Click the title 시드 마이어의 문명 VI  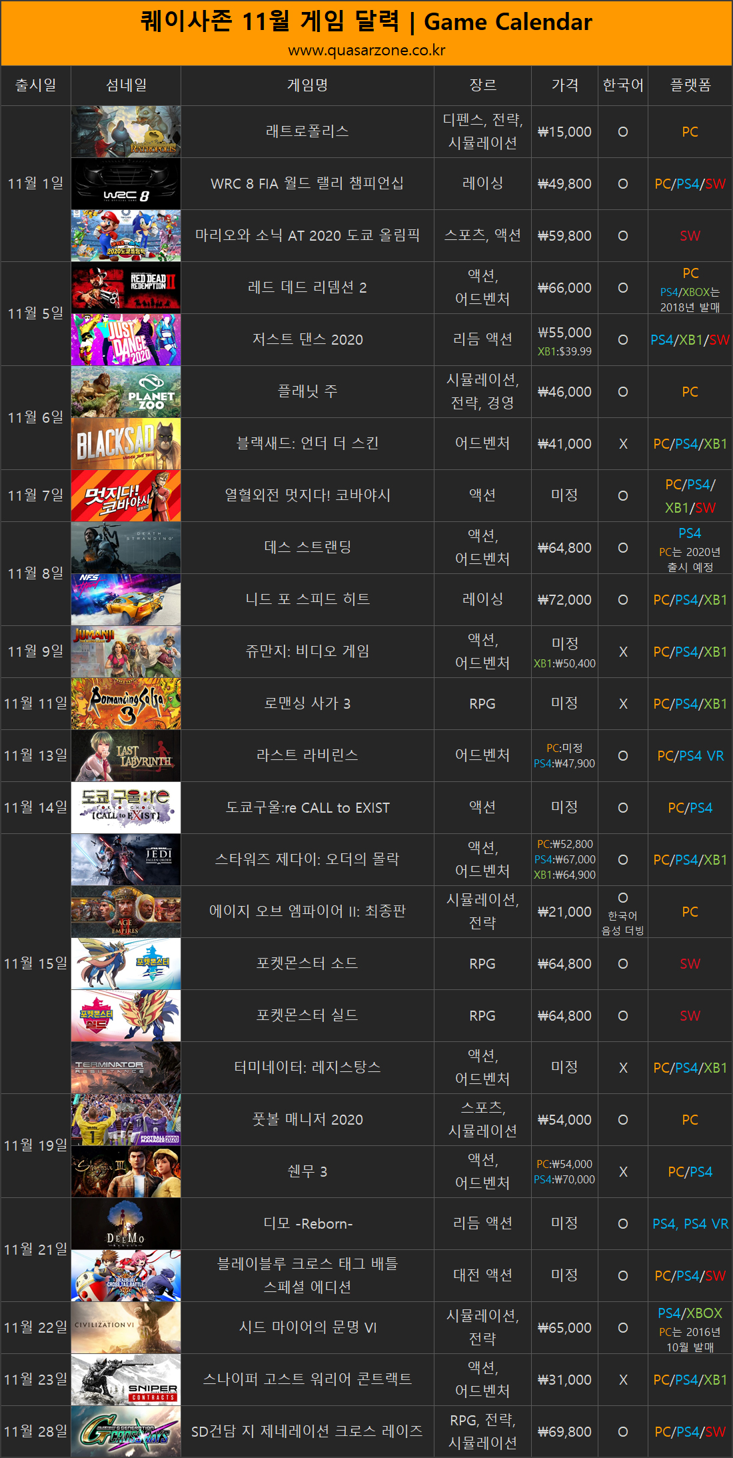coord(307,1327)
